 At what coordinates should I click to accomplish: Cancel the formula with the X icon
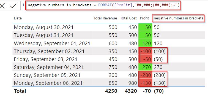click(x=2, y=6)
